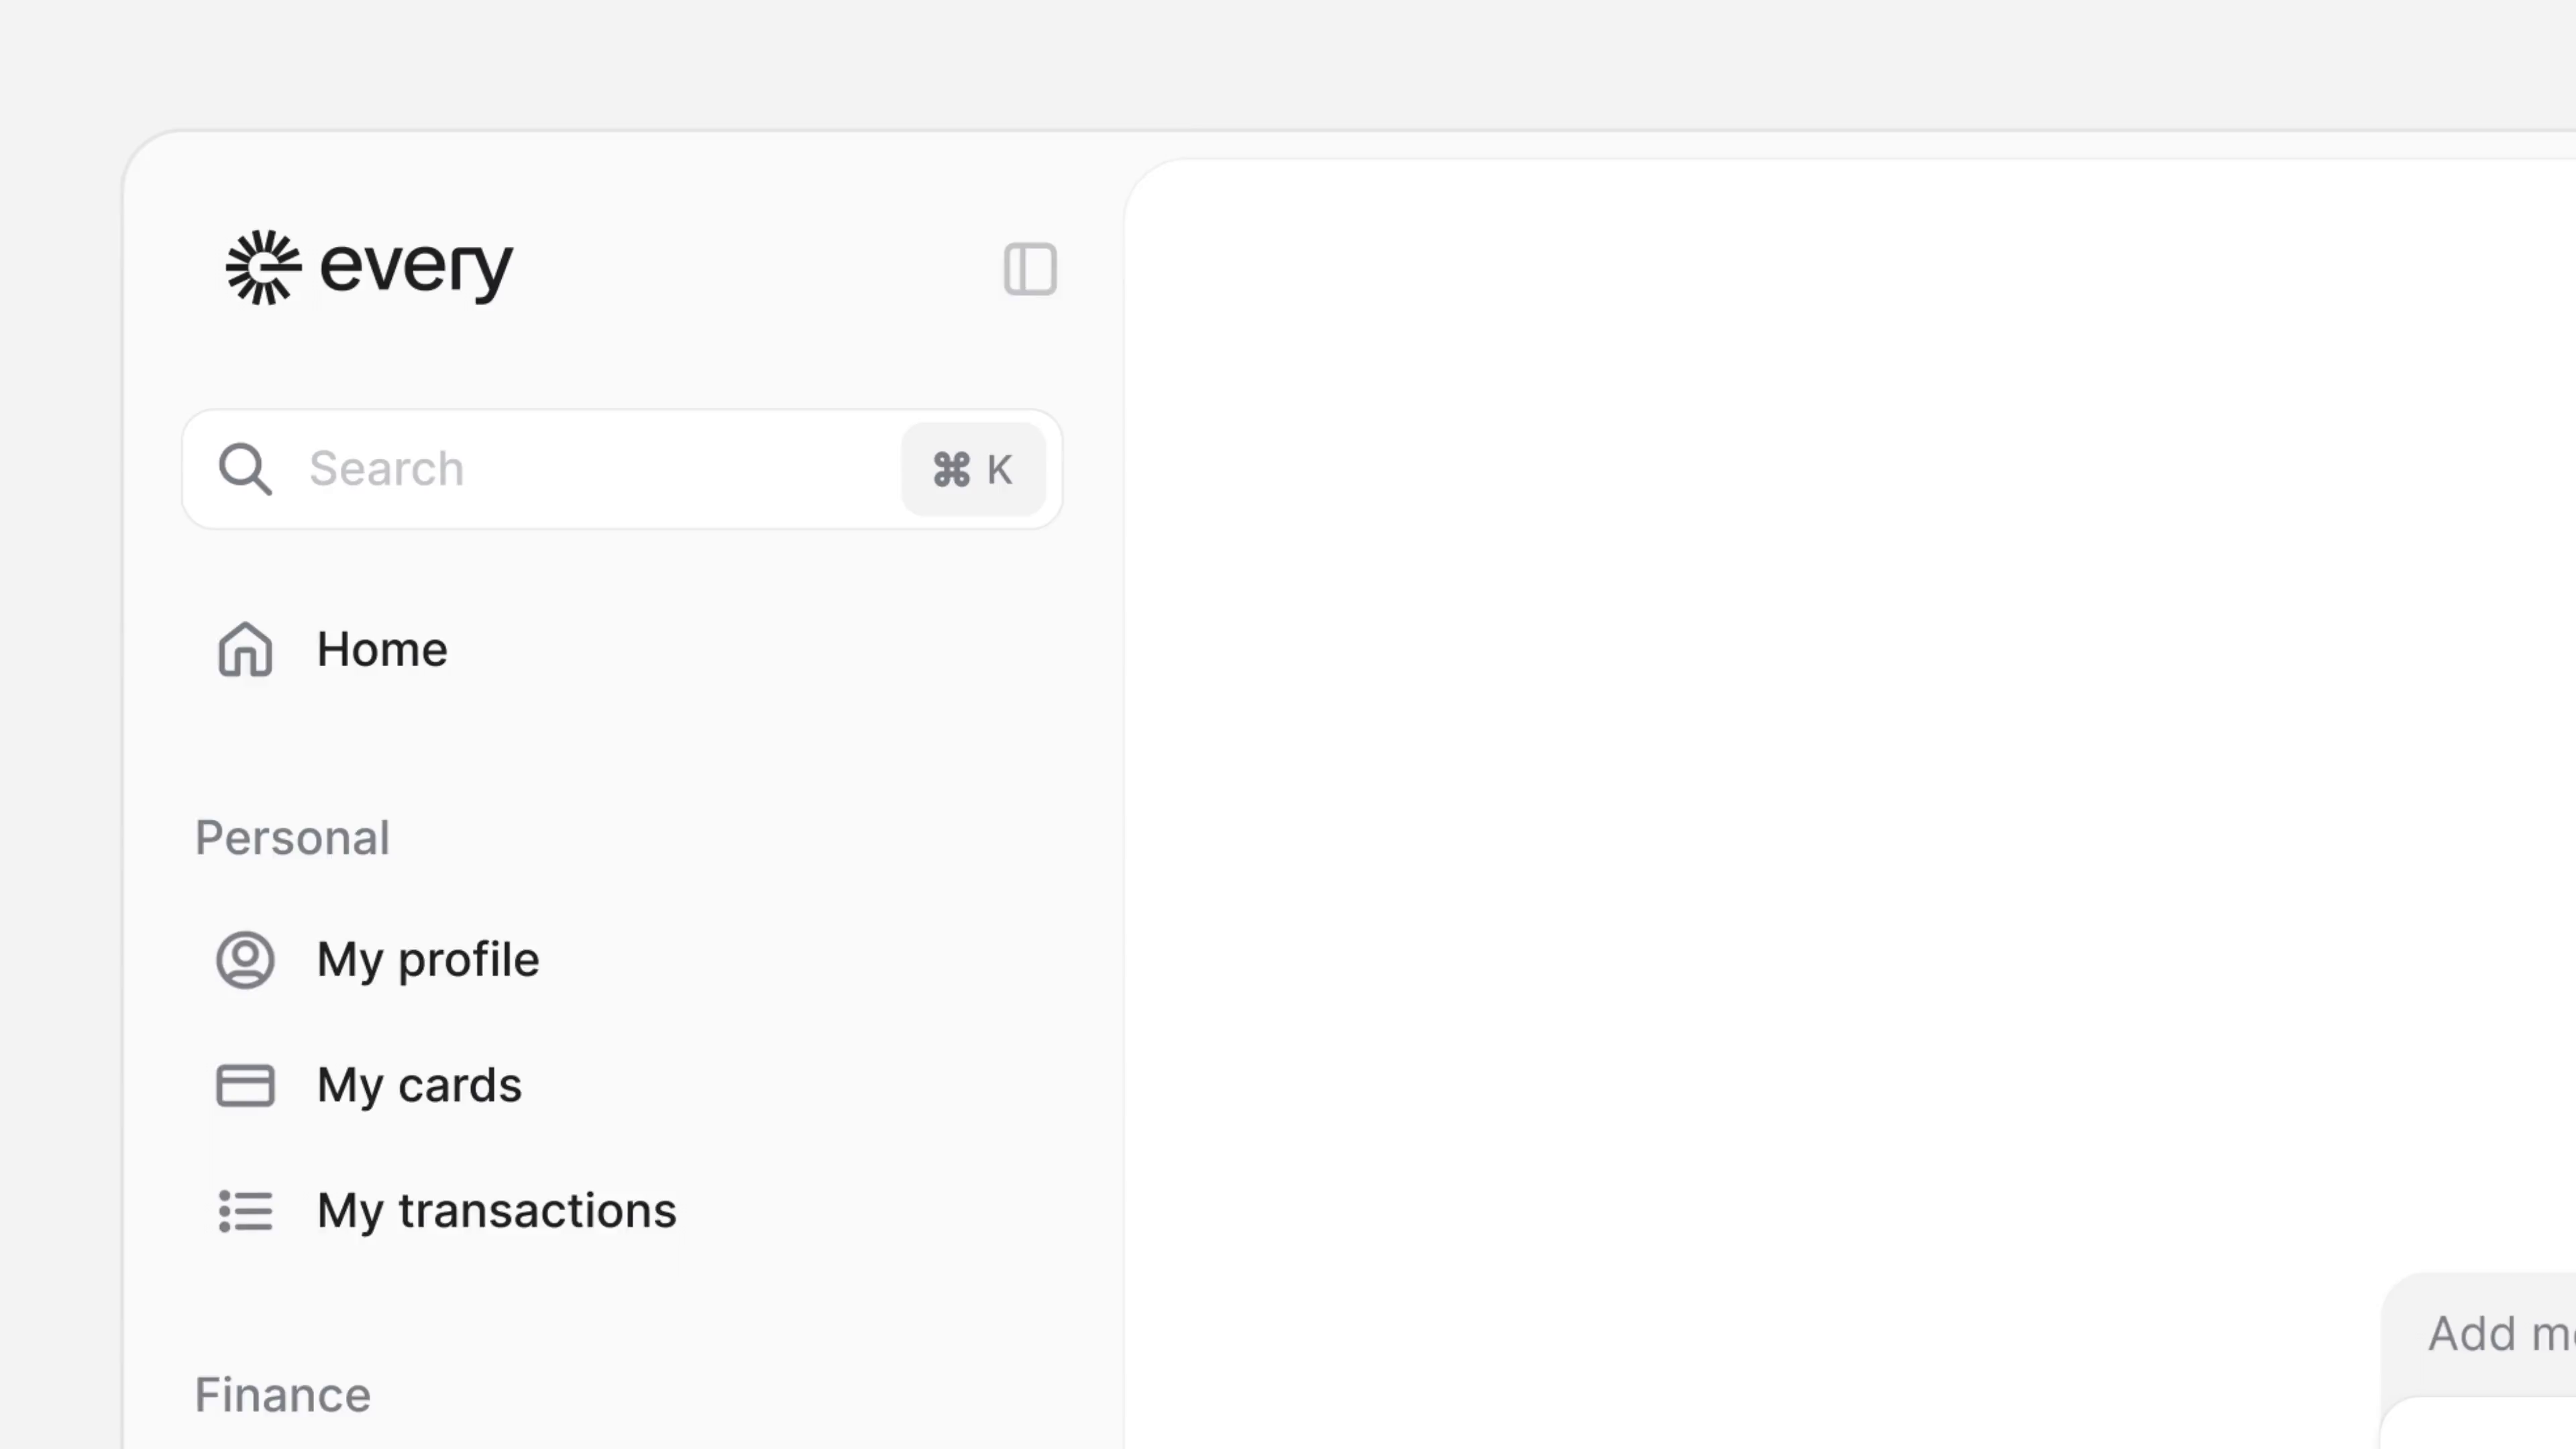The width and height of the screenshot is (2576, 1449).
Task: Click the K letter in shortcut badge
Action: [999, 469]
